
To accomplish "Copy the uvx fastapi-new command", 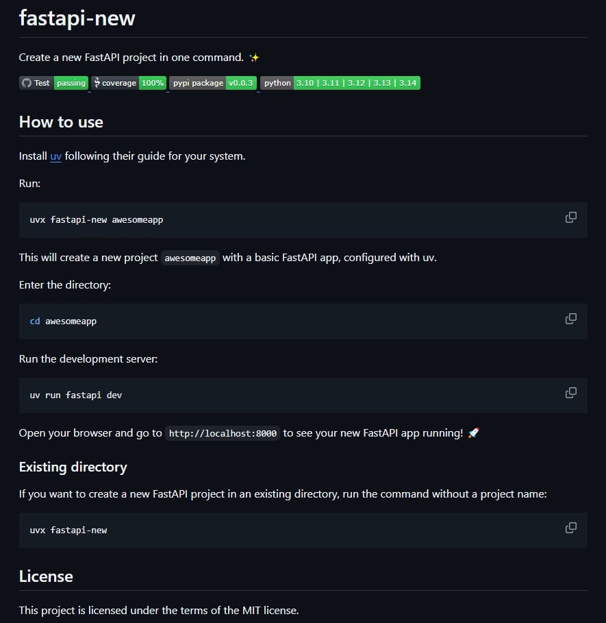I will (x=570, y=528).
